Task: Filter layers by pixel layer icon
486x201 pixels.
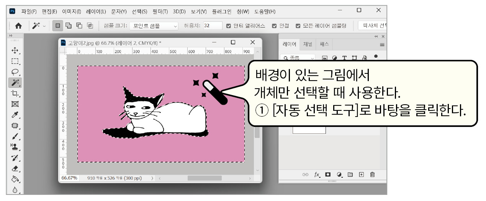Action: click(324, 58)
